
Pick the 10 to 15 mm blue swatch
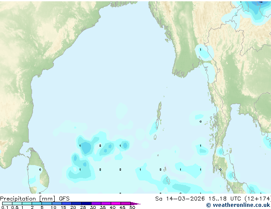[56, 203]
